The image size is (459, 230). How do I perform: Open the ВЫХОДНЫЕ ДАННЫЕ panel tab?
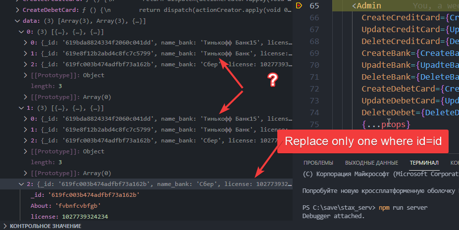371,163
